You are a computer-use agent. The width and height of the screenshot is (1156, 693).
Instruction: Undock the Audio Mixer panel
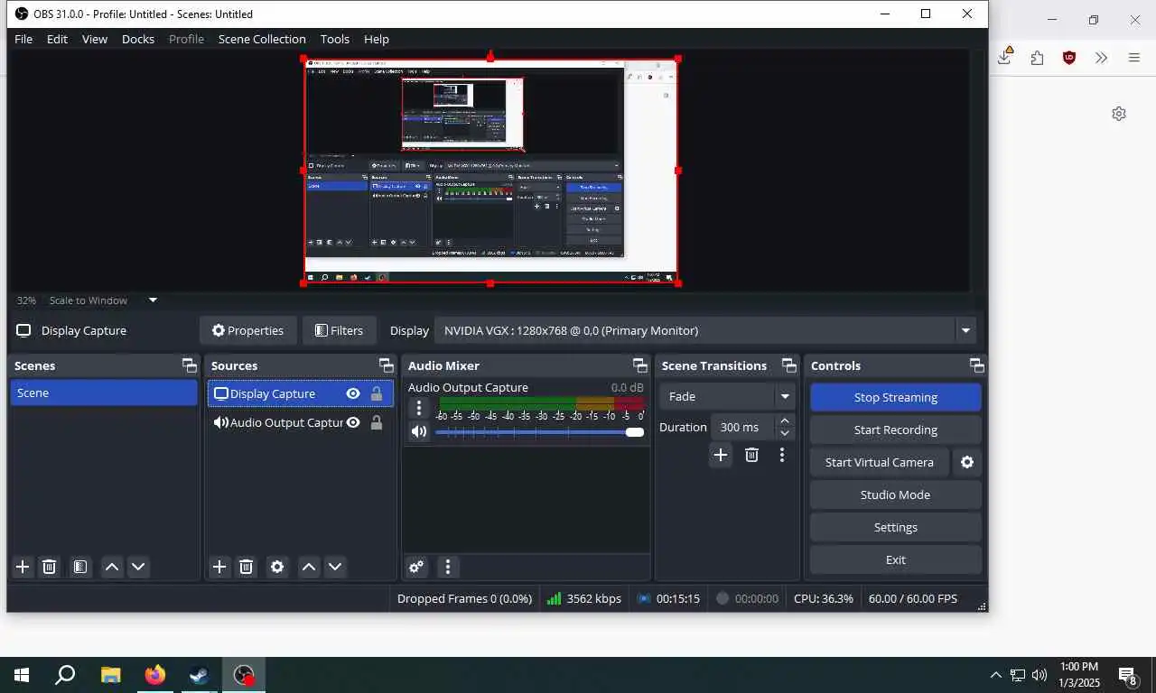(639, 365)
